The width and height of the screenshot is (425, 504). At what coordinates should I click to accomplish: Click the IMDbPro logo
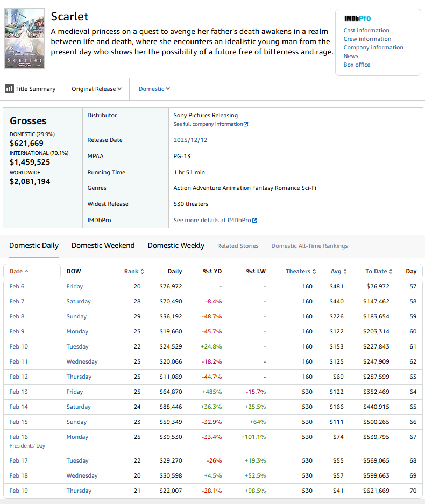pos(357,18)
